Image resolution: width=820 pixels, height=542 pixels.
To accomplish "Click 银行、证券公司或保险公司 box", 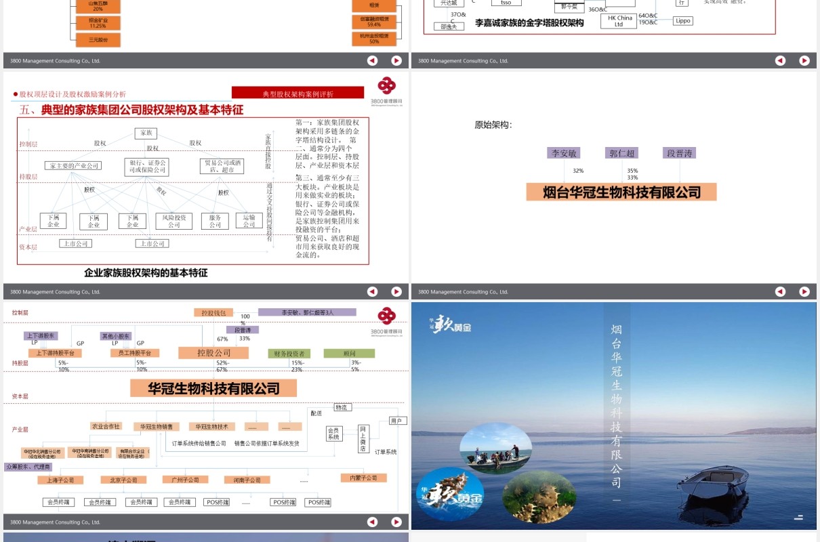I will tap(146, 166).
